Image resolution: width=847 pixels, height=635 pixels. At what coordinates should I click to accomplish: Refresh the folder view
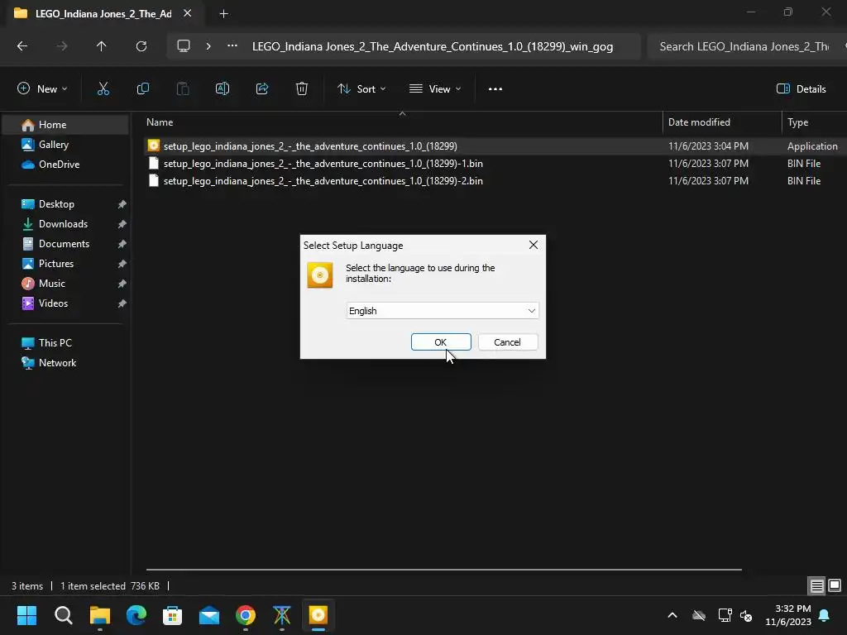141,46
